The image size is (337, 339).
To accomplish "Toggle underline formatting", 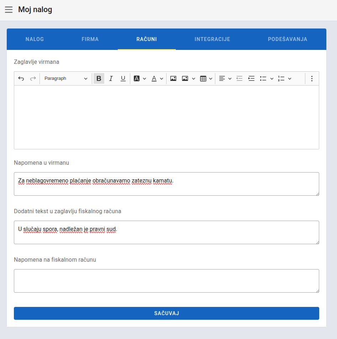I will pyautogui.click(x=123, y=78).
